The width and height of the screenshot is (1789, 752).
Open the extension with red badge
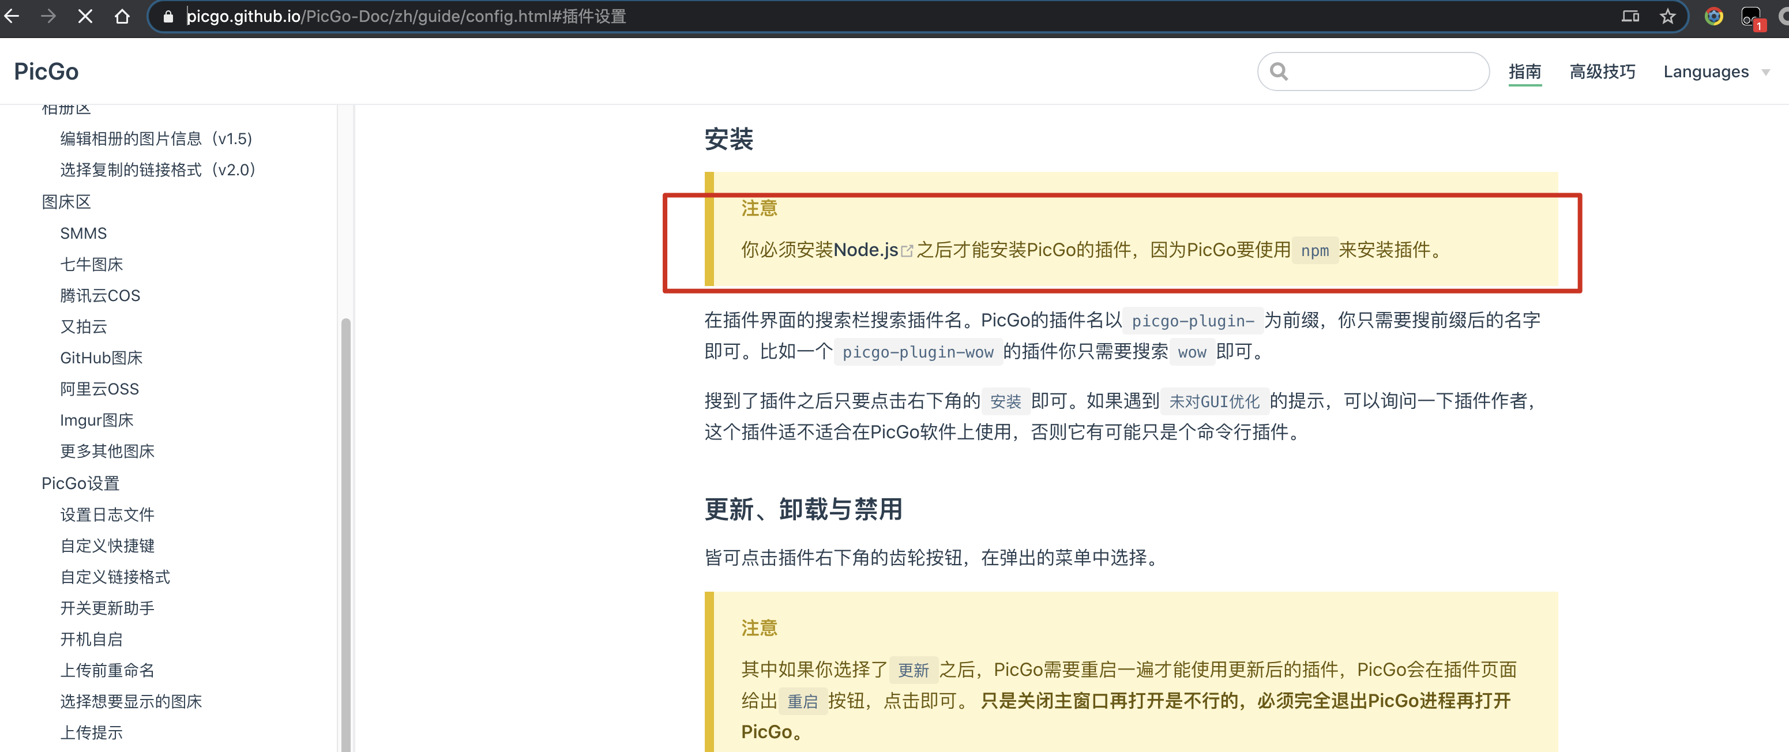(x=1751, y=17)
